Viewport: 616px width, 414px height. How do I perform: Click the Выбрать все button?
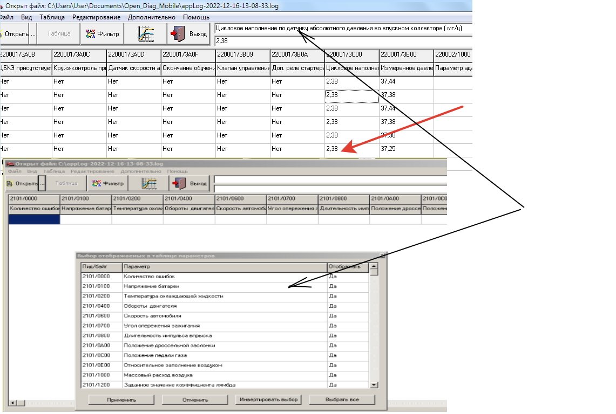click(x=342, y=399)
